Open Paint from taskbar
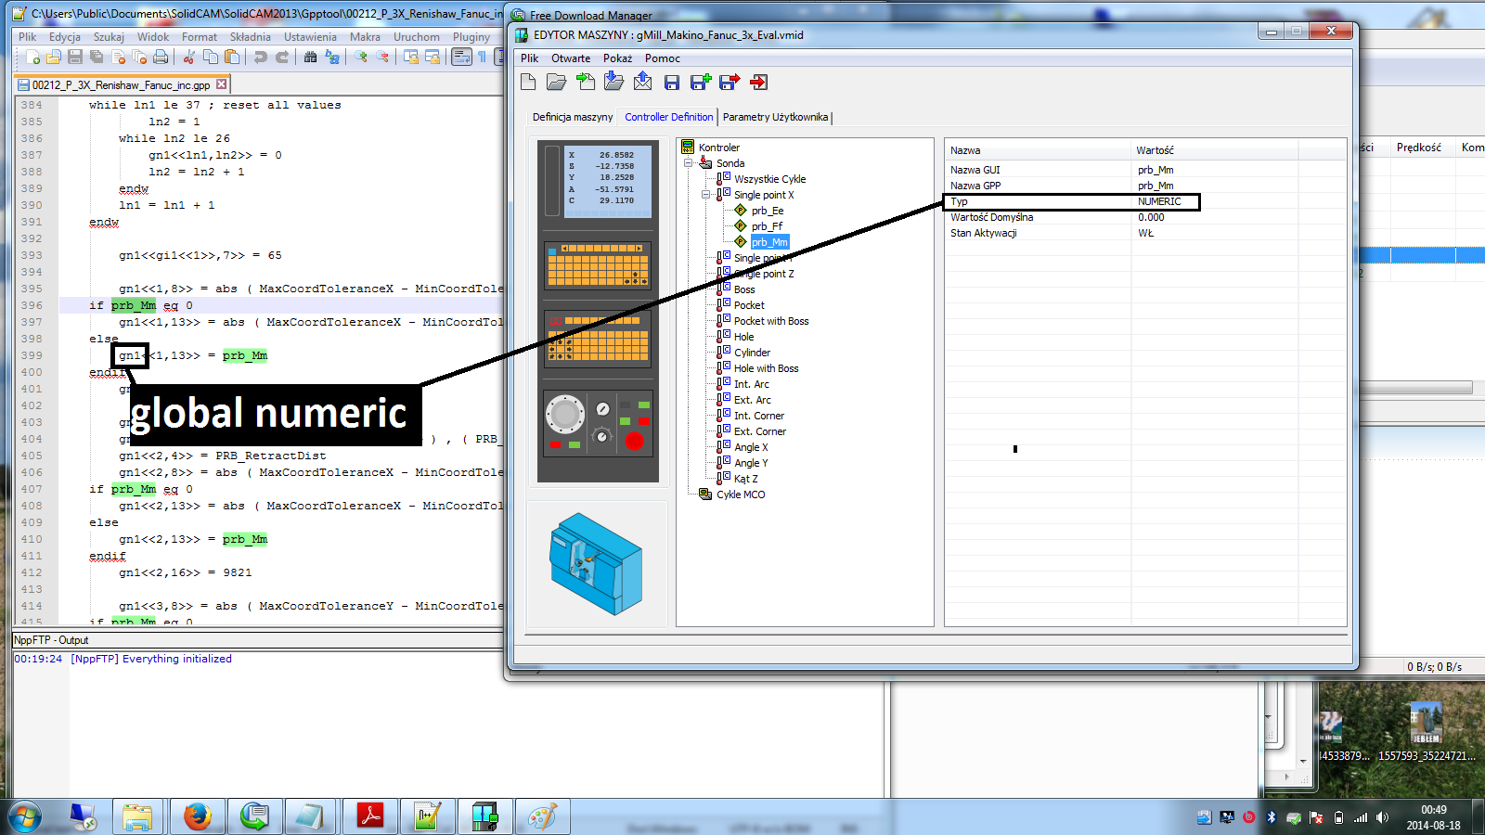The height and width of the screenshot is (835, 1485). pos(542,816)
